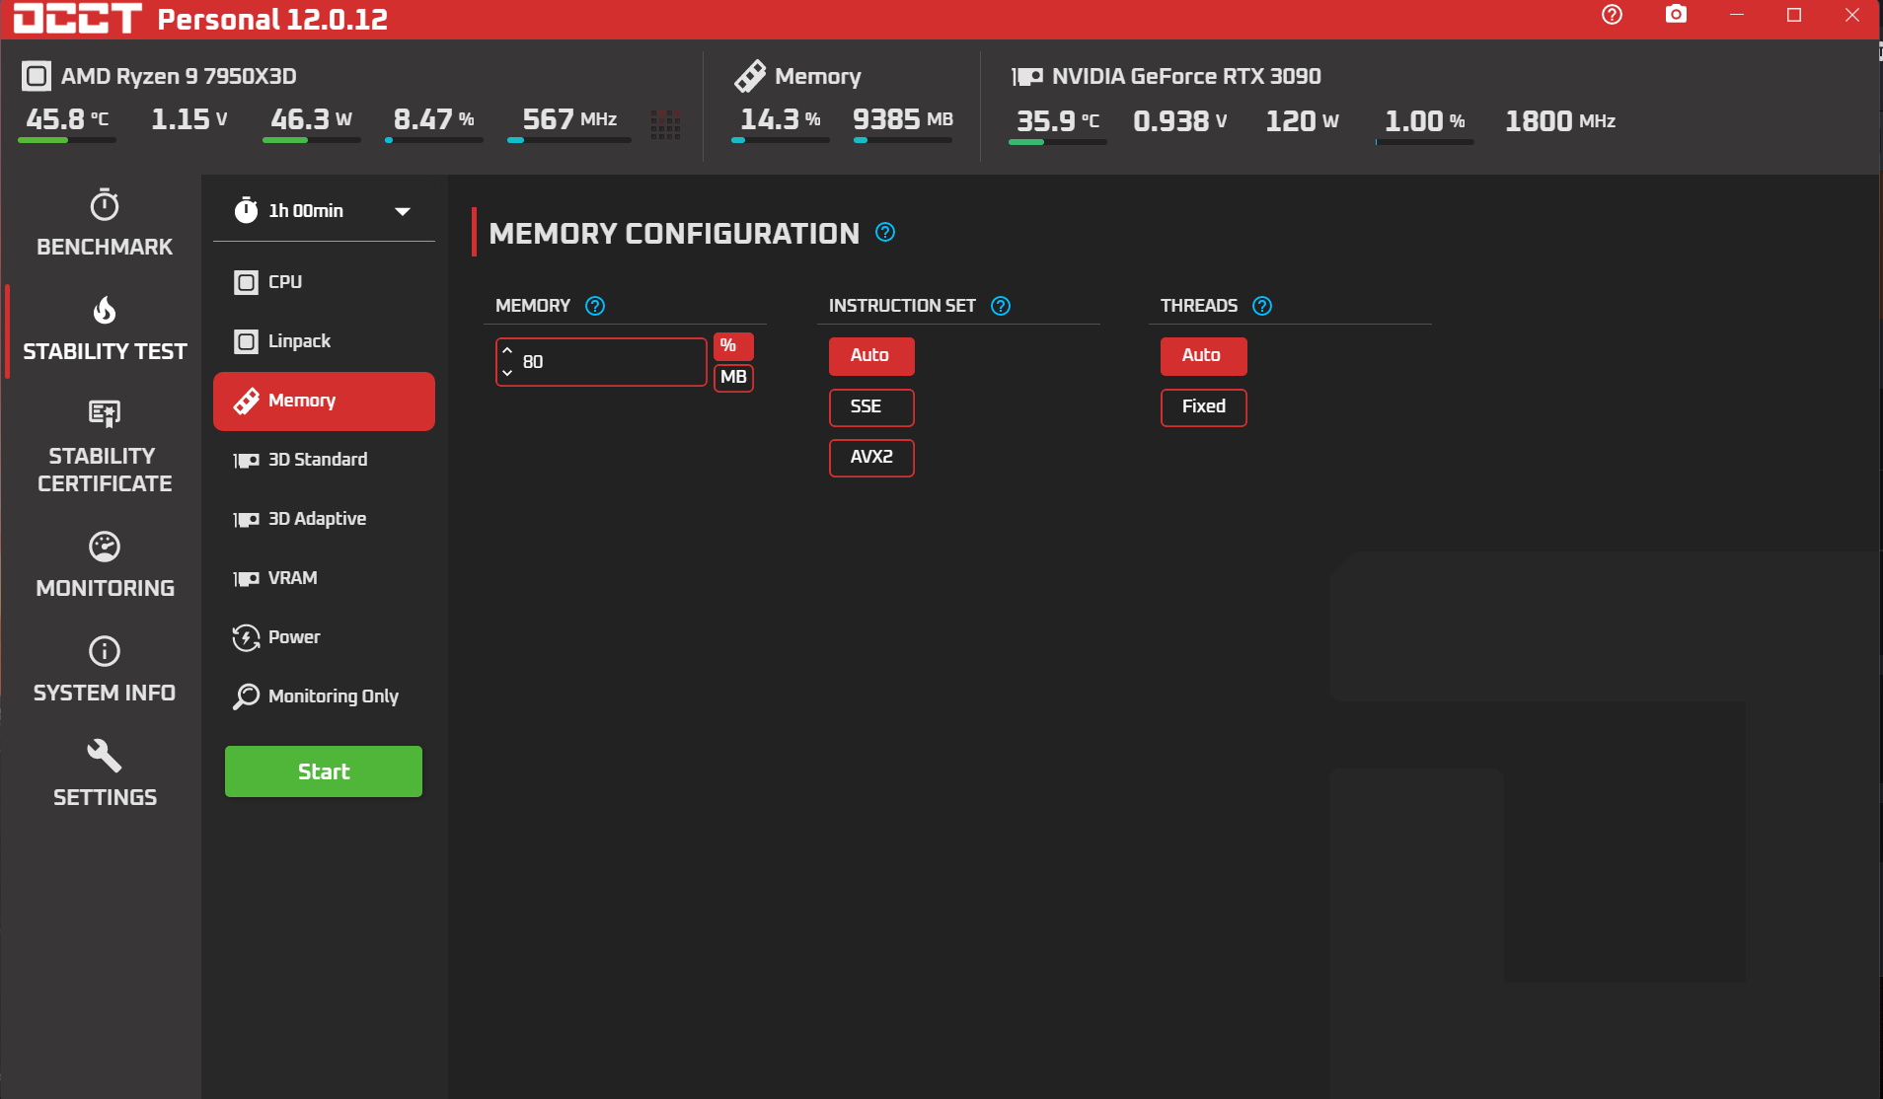Open System Info section

pyautogui.click(x=105, y=670)
